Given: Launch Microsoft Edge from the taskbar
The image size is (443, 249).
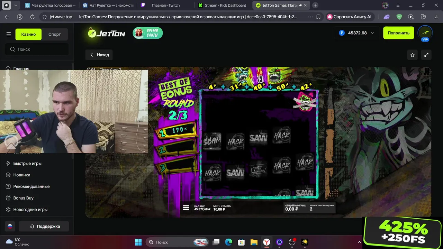Looking at the screenshot, I should tap(229, 242).
